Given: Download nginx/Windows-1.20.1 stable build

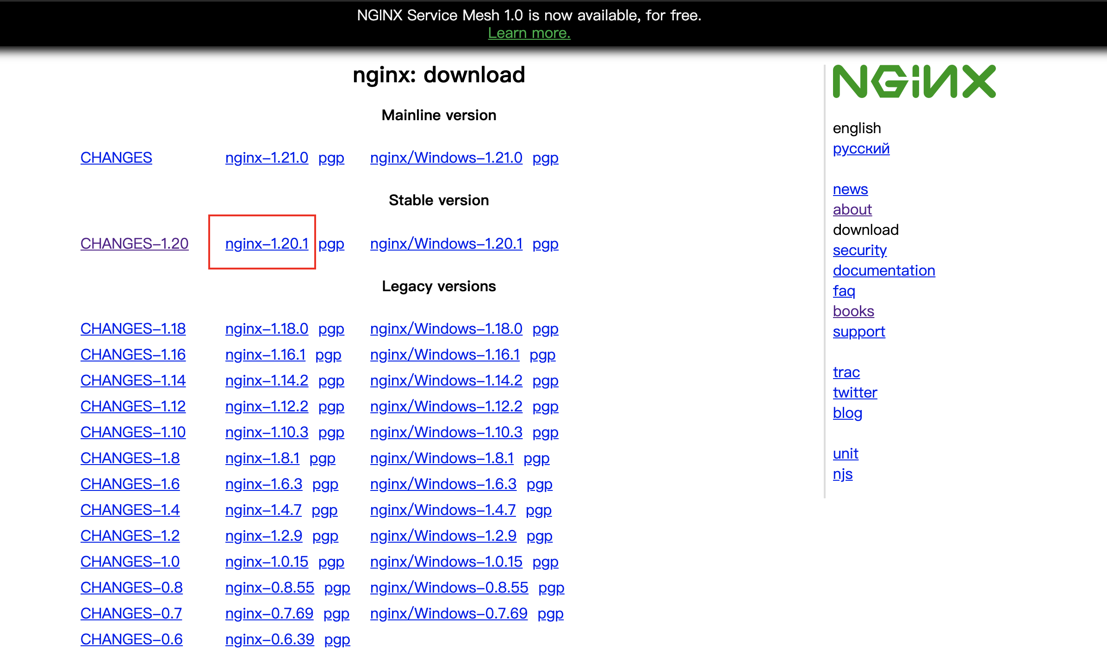Looking at the screenshot, I should click(446, 244).
